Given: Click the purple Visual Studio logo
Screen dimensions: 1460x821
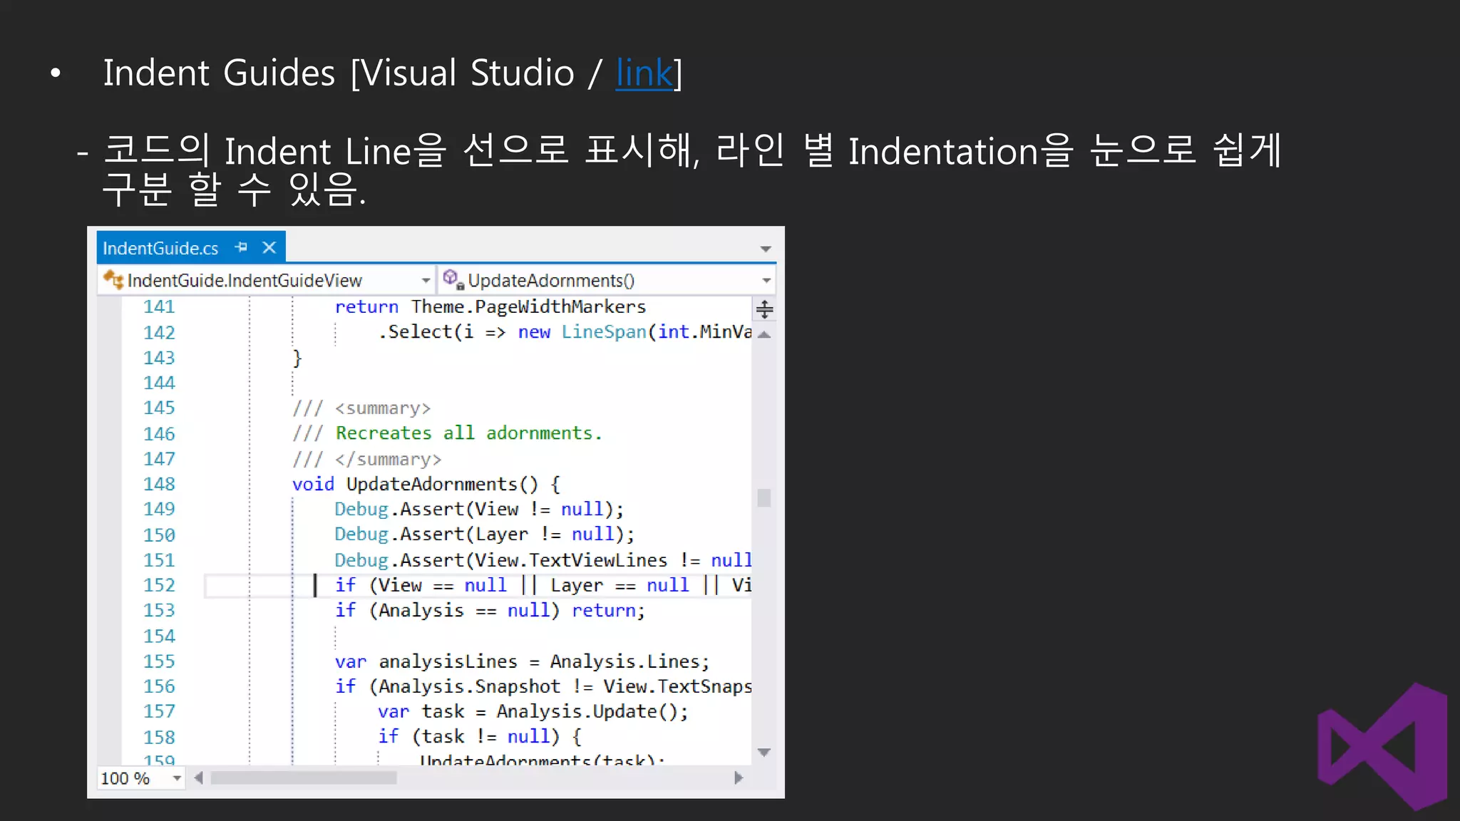Looking at the screenshot, I should 1382,746.
